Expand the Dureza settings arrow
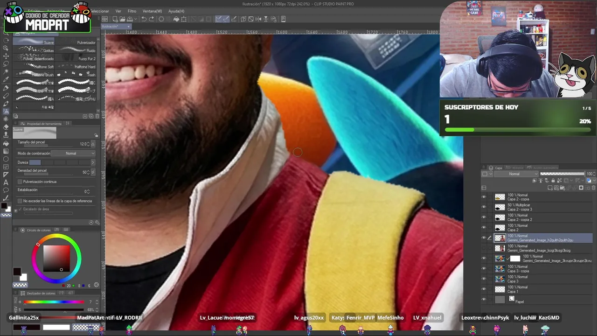 pyautogui.click(x=93, y=162)
